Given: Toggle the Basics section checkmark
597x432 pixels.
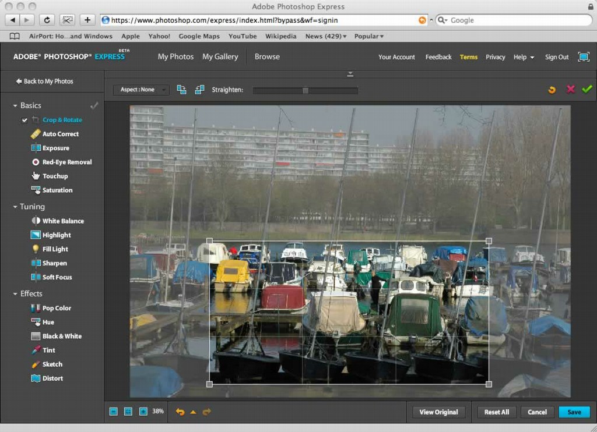Looking at the screenshot, I should (x=94, y=105).
